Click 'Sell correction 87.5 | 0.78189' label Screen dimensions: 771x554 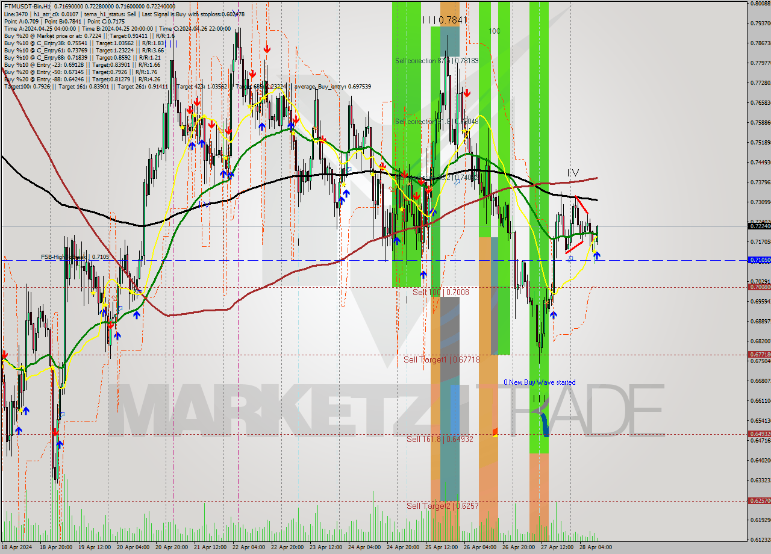(437, 61)
